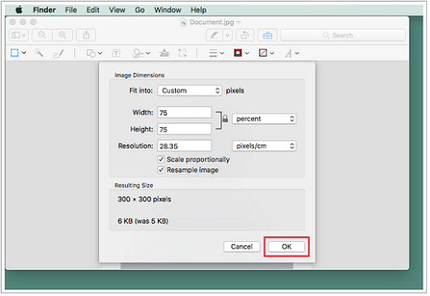Open the View menu

[117, 10]
